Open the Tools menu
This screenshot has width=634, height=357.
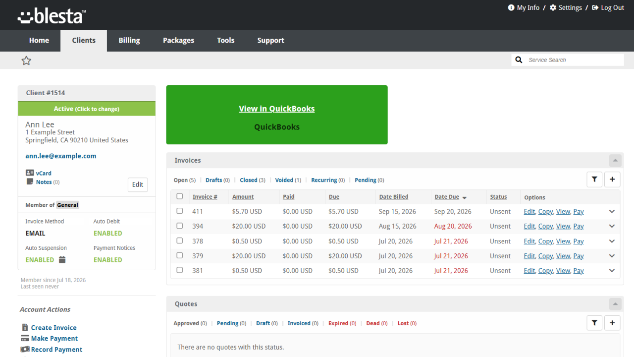[226, 41]
